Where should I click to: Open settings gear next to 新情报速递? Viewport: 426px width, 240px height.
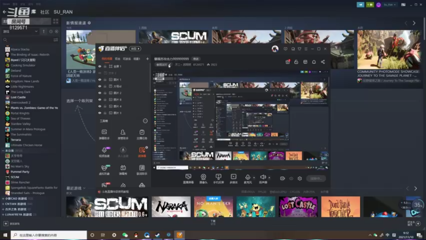[x=89, y=23]
